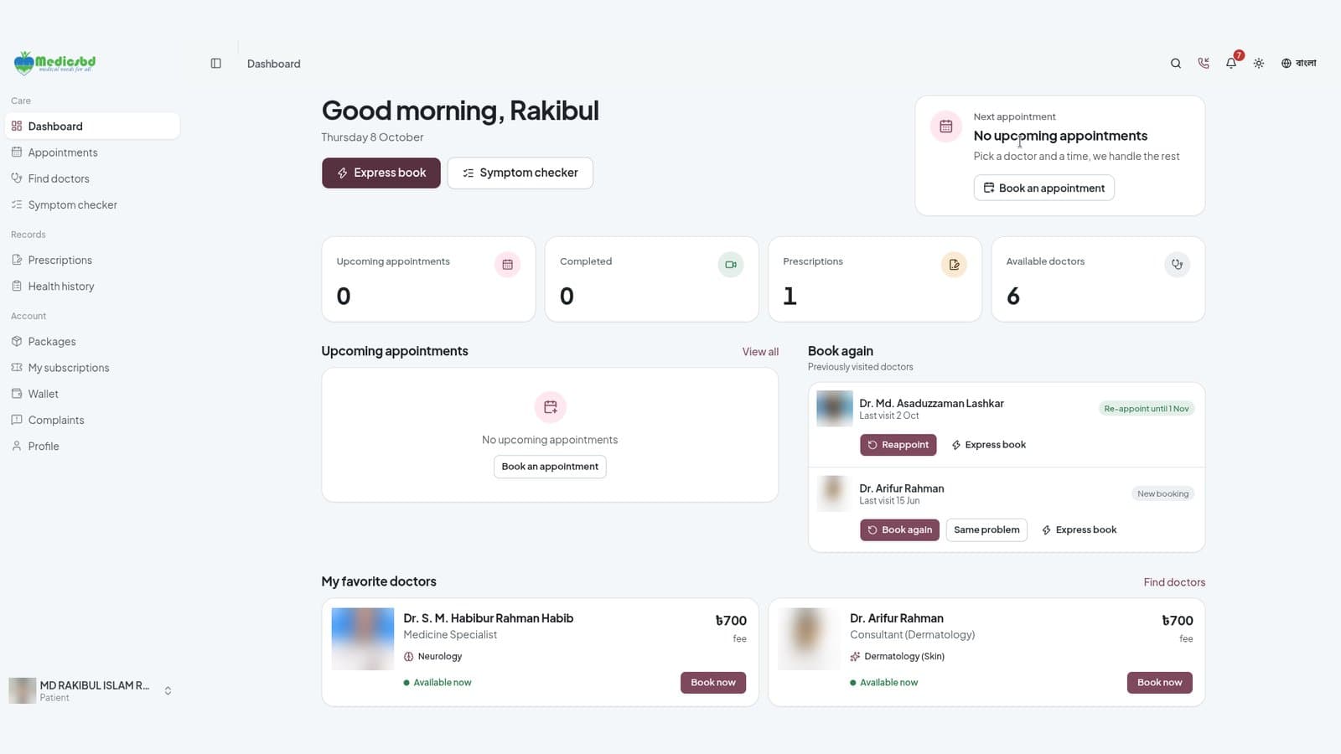
Task: Open View all upcoming appointments link
Action: click(x=760, y=352)
